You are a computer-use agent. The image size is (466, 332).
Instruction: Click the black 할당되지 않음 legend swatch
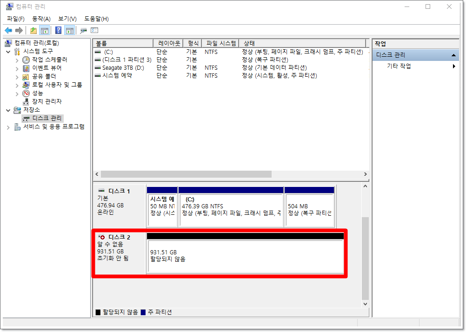click(x=98, y=312)
